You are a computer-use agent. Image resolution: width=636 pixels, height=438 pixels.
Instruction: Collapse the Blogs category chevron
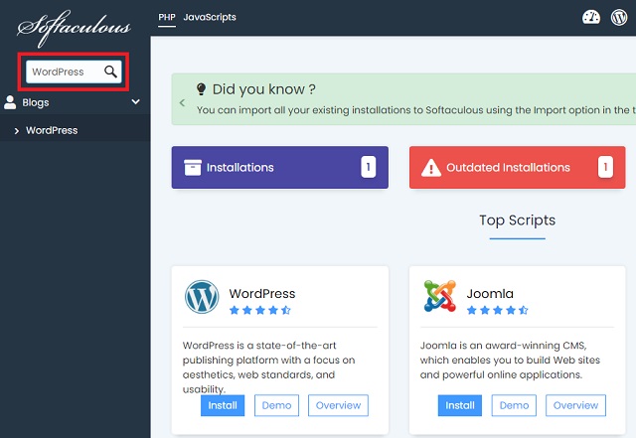(136, 101)
